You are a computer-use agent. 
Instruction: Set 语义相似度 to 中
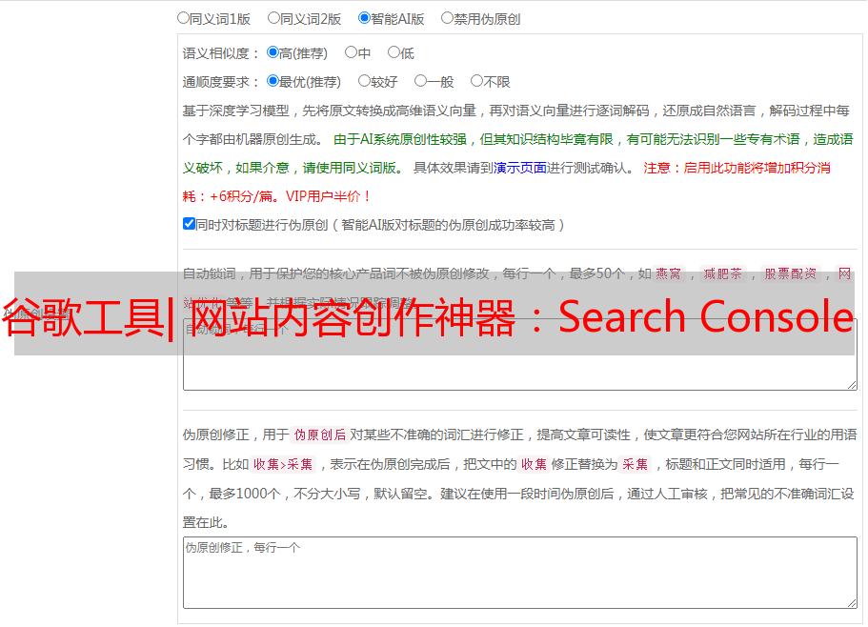pyautogui.click(x=351, y=52)
